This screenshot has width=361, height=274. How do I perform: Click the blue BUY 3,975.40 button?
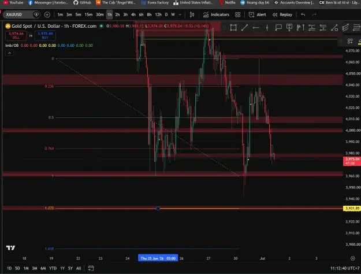coord(45,35)
